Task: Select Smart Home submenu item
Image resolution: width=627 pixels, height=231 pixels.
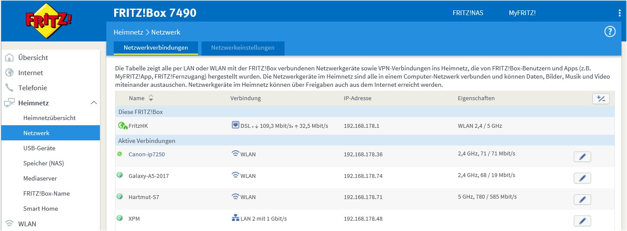Action: click(41, 209)
